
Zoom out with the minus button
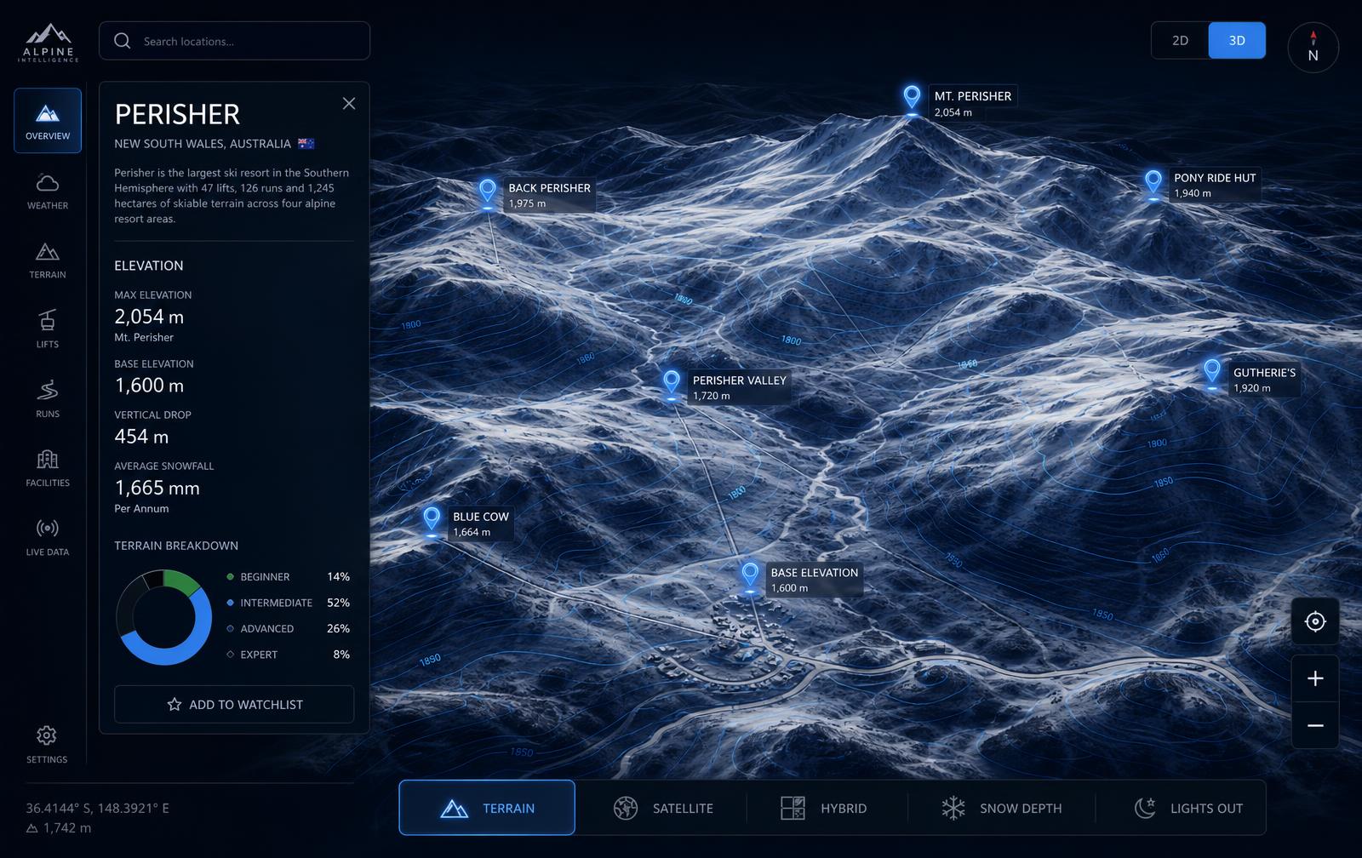[1315, 725]
